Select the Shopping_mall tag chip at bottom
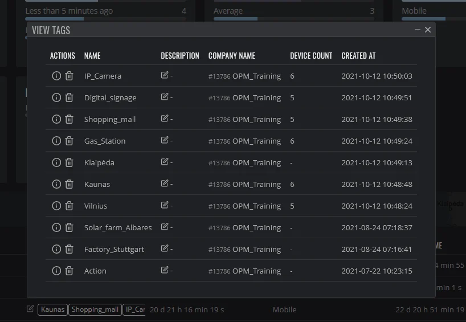Image resolution: width=466 pixels, height=322 pixels. [95, 309]
